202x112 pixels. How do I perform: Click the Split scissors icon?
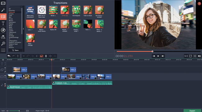pos(24,56)
